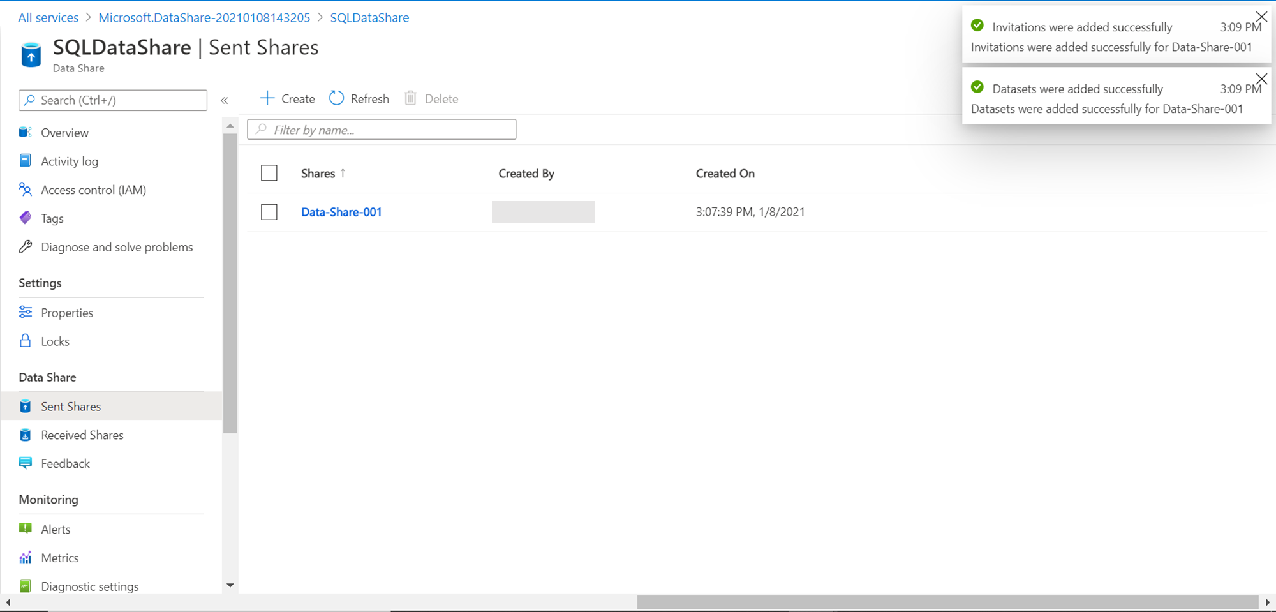Click the Overview icon in sidebar
The height and width of the screenshot is (612, 1276).
coord(26,132)
